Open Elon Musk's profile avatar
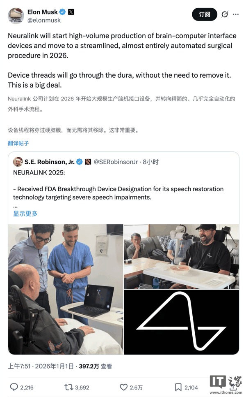246x397 pixels. [16, 16]
